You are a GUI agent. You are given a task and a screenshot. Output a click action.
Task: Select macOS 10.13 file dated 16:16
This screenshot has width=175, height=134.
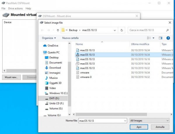click(x=124, y=59)
